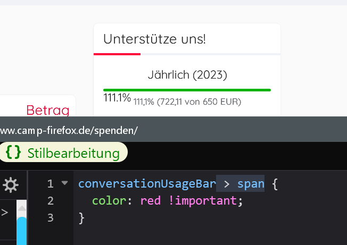Expand the sidebar chevron below the gear
This screenshot has width=347, height=245.
(5, 213)
